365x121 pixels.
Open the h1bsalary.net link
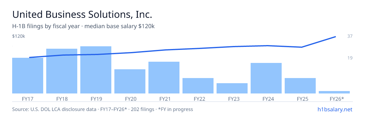[334, 109]
